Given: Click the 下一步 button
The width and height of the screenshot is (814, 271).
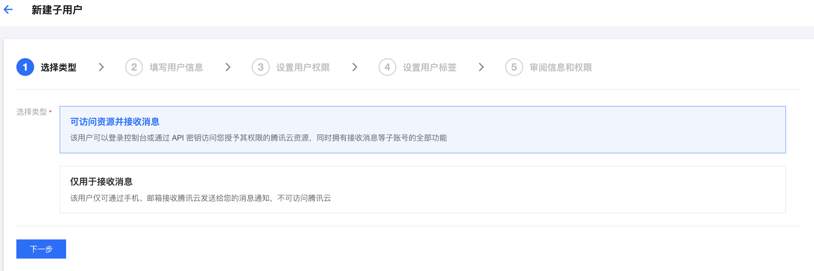Looking at the screenshot, I should coord(41,249).
